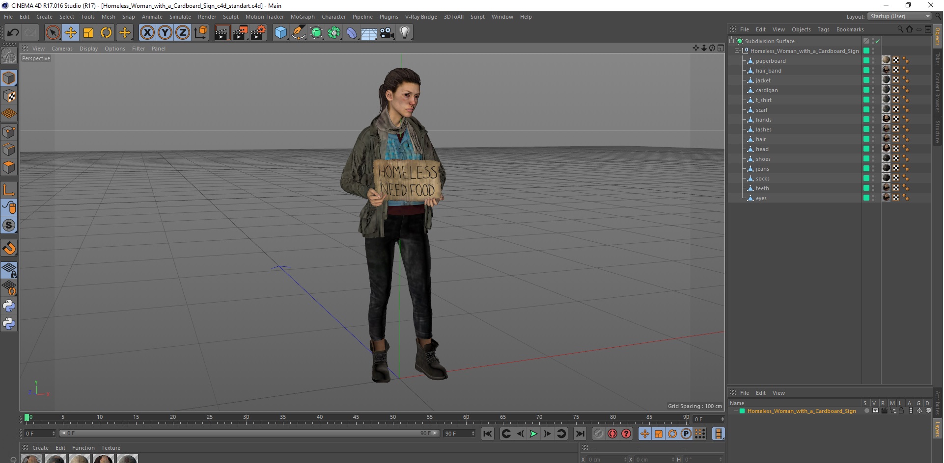Click the Undo arrow icon

pyautogui.click(x=13, y=33)
